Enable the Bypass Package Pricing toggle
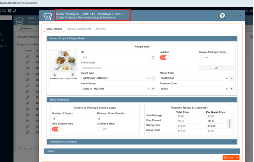The width and height of the screenshot is (254, 162). point(204,57)
